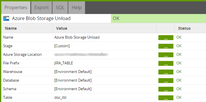Click the 'Stage' property label
Viewport: 206px width, 102px height.
pyautogui.click(x=8, y=46)
